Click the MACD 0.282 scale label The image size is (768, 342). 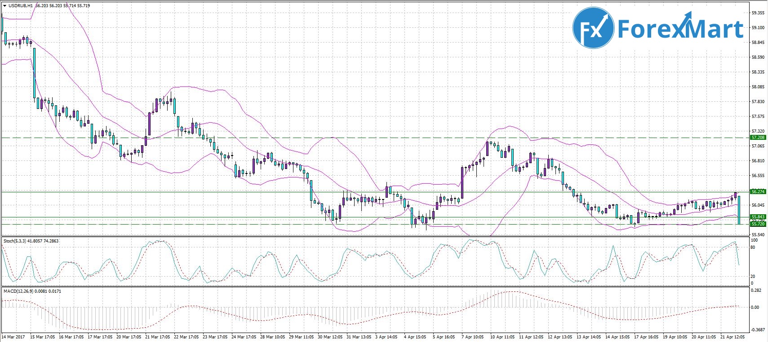(757, 290)
